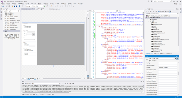
Task: Check the Scale checkbox in designer preview
Action: [x=24, y=32]
